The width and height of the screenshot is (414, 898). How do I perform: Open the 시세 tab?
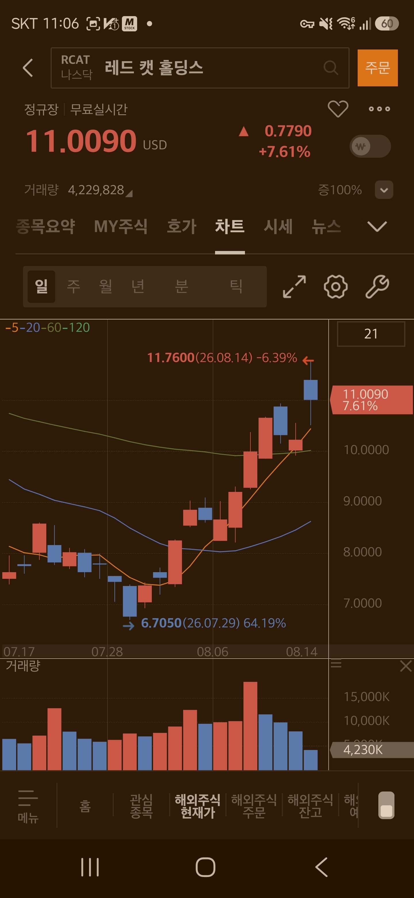[x=278, y=227]
